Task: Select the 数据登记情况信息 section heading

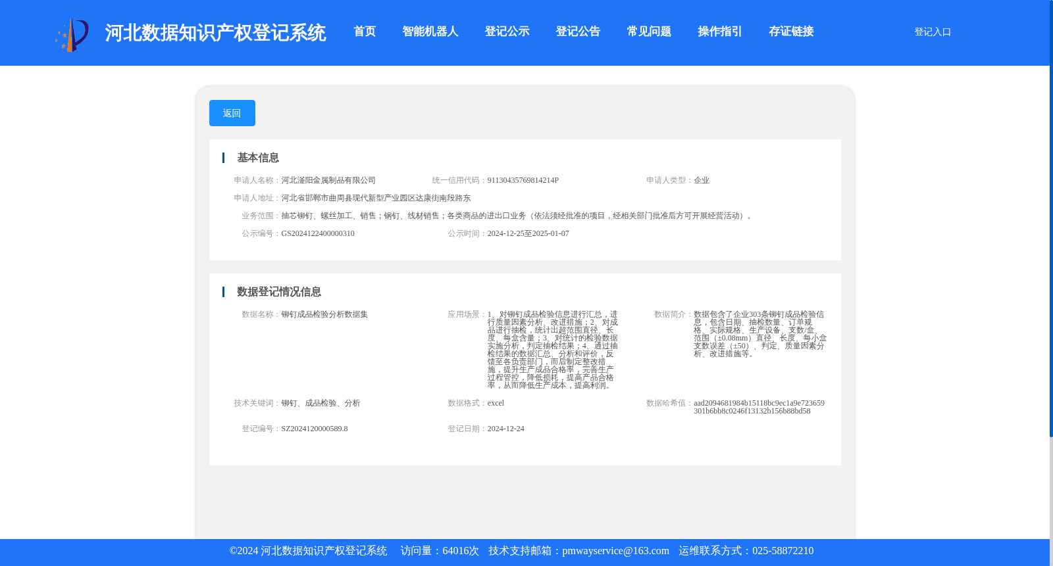Action: tap(279, 292)
